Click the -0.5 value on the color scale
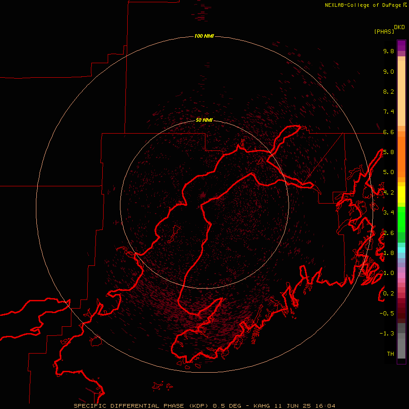Image resolution: width=409 pixels, height=409 pixels. [x=387, y=314]
